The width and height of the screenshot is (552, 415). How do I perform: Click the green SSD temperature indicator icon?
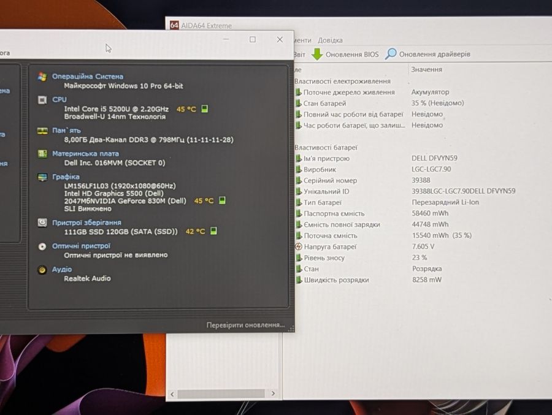tap(213, 231)
